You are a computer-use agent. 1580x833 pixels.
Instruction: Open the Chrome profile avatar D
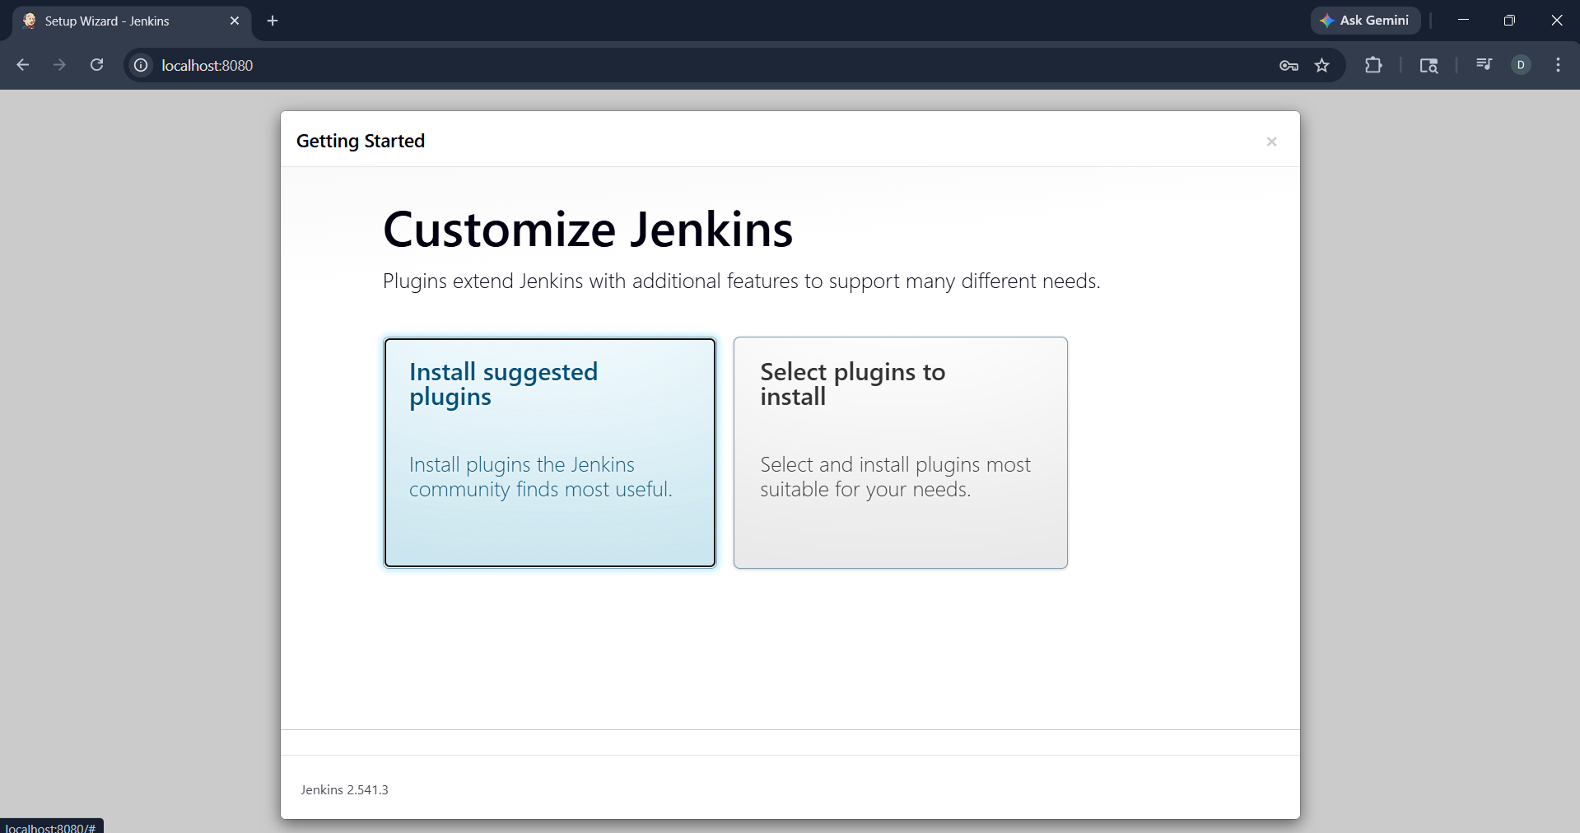tap(1521, 65)
